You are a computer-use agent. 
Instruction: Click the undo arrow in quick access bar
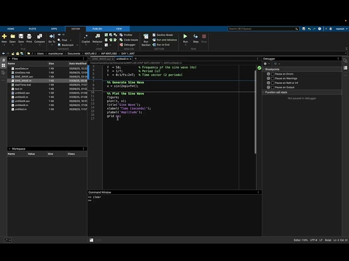click(x=309, y=29)
